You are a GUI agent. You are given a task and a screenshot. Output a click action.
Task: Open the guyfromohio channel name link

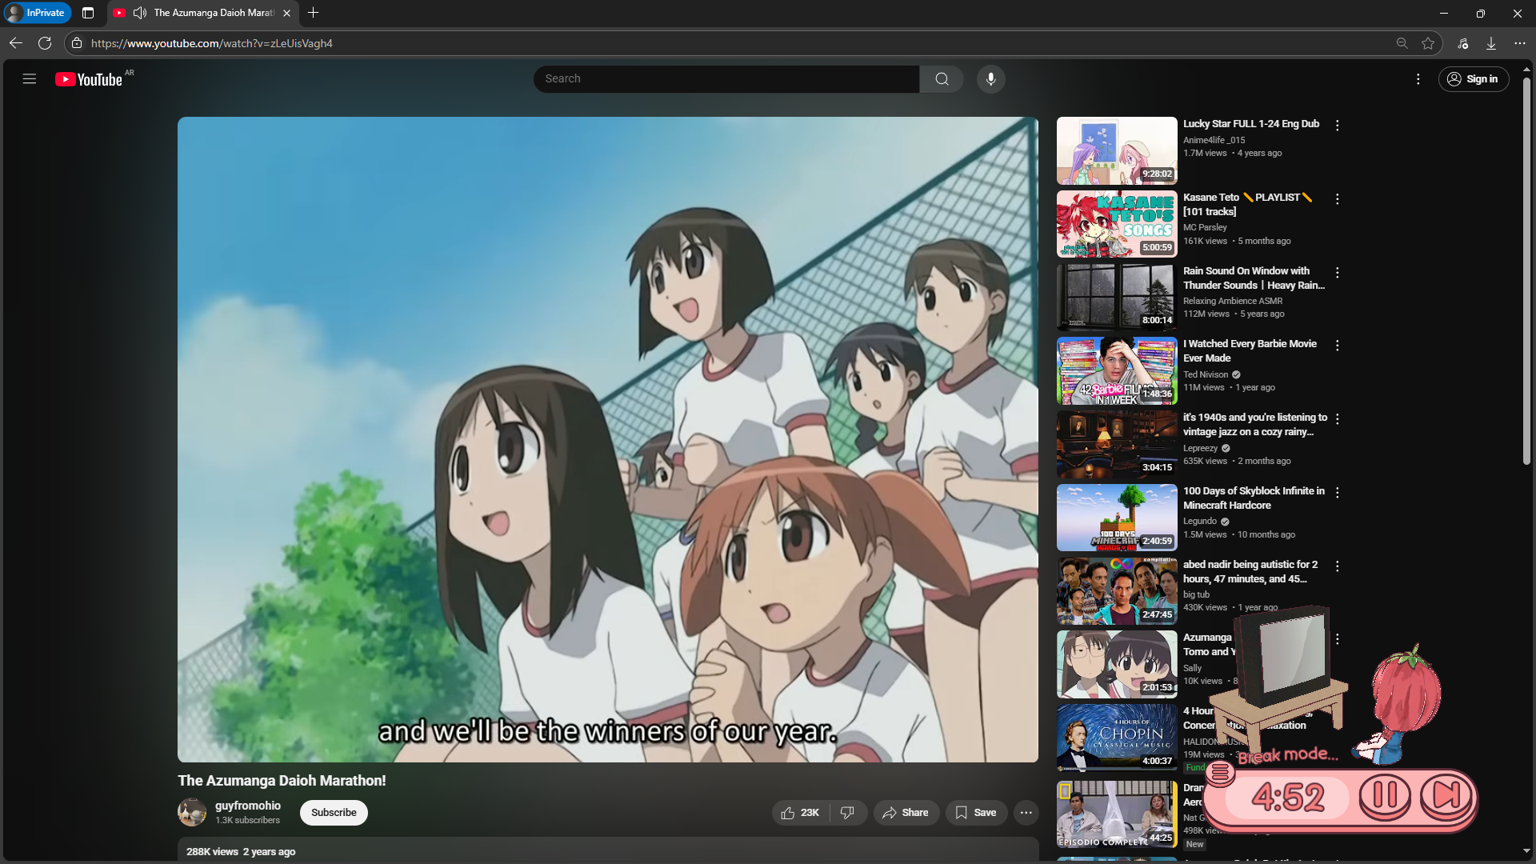pos(247,806)
